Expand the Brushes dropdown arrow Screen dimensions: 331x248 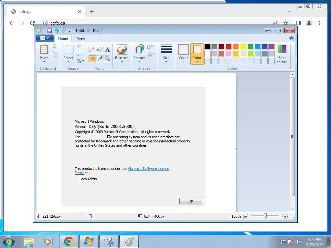click(x=122, y=62)
